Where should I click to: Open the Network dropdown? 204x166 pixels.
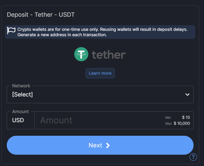pyautogui.click(x=100, y=94)
